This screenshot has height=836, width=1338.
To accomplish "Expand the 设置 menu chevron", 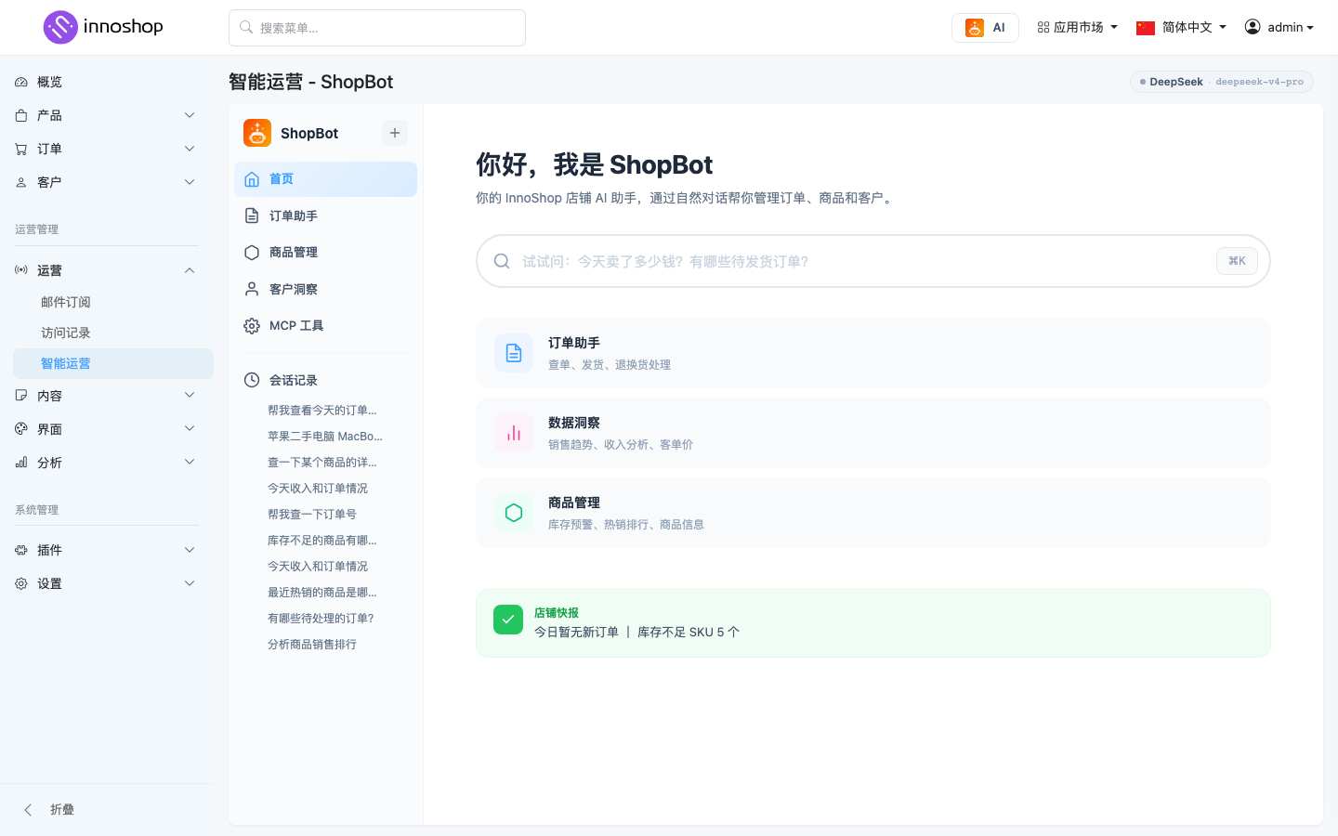I will 190,583.
